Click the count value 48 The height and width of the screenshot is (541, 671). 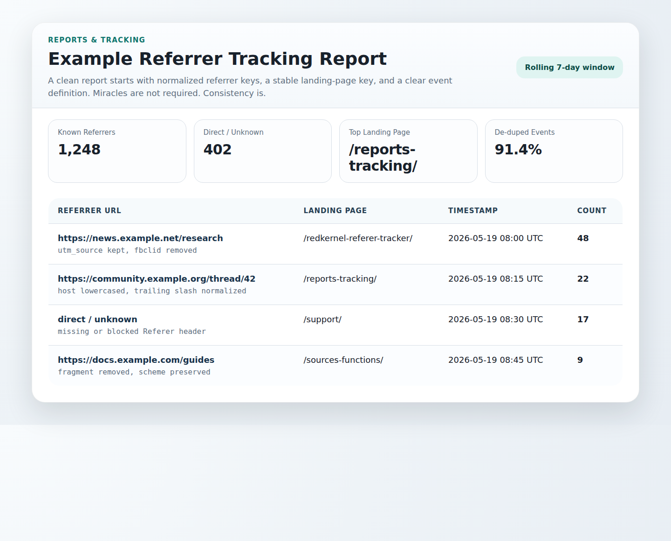(583, 238)
